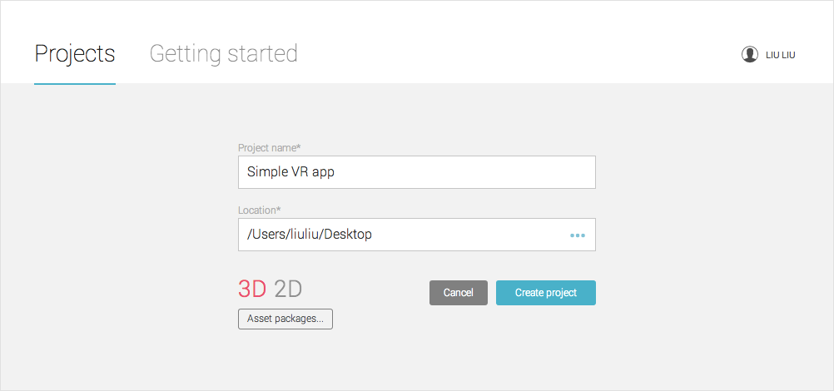Switch project mode to 2D
This screenshot has width=834, height=391.
click(288, 289)
